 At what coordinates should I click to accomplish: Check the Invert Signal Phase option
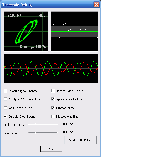[53, 91]
